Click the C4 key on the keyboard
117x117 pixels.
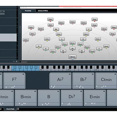point(96,70)
